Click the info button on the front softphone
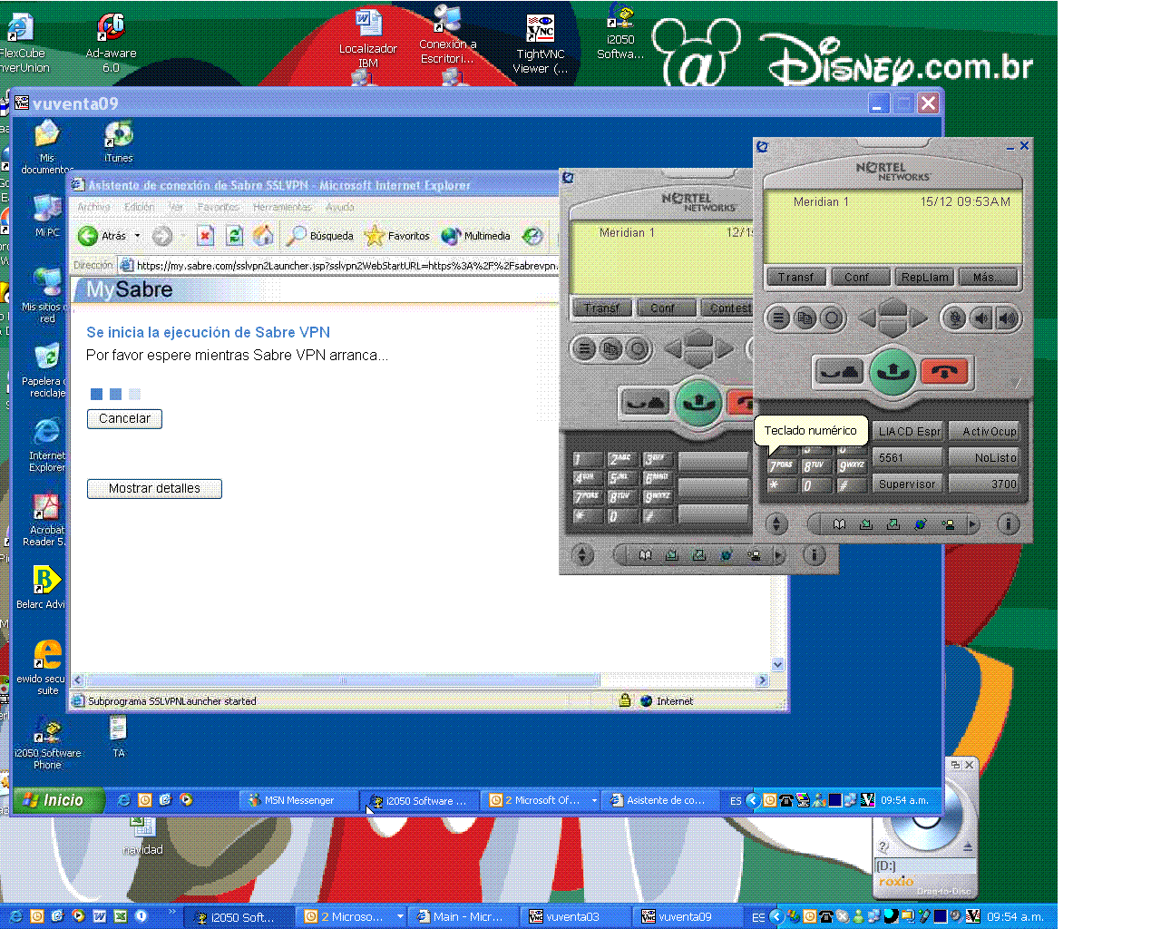 coord(1008,523)
